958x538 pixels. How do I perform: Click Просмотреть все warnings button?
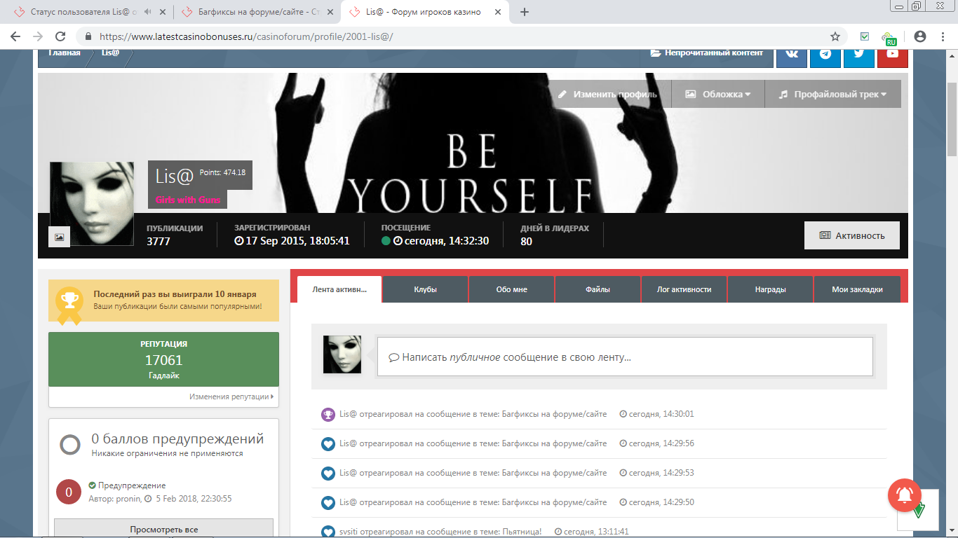163,529
